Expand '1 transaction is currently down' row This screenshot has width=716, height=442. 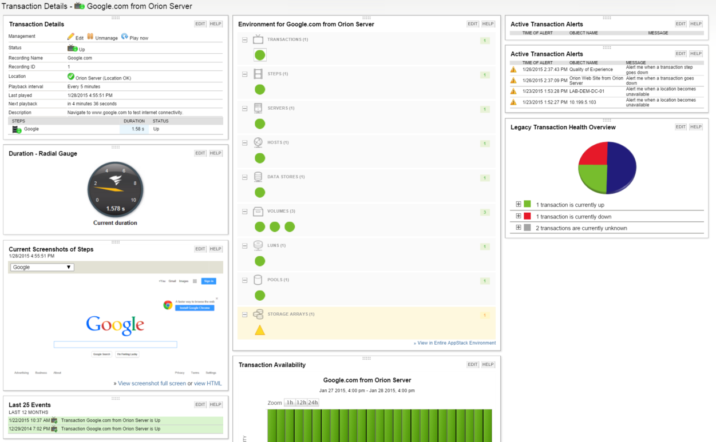click(x=519, y=216)
